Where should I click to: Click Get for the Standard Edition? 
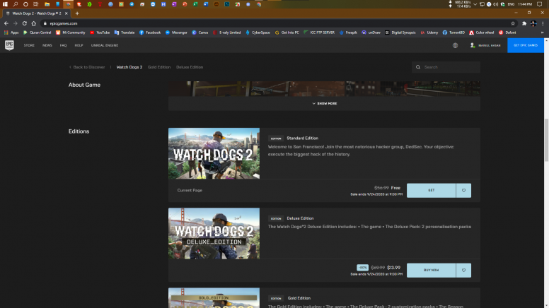tap(432, 191)
